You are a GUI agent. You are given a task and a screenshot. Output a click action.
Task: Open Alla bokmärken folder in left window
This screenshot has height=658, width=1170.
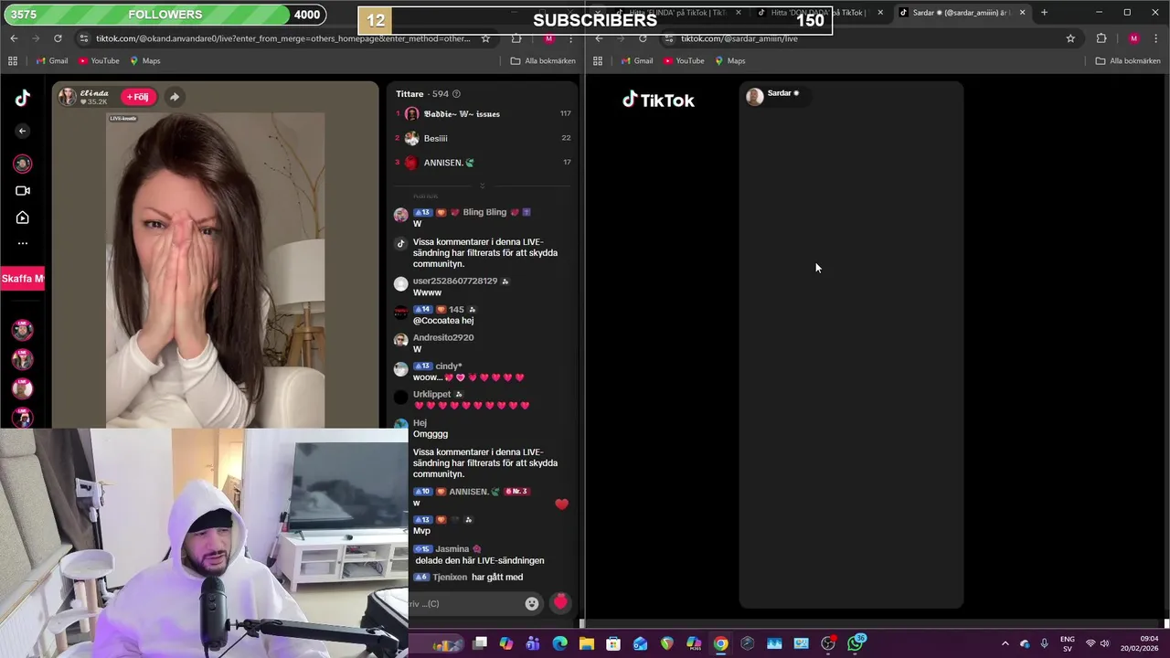(543, 60)
